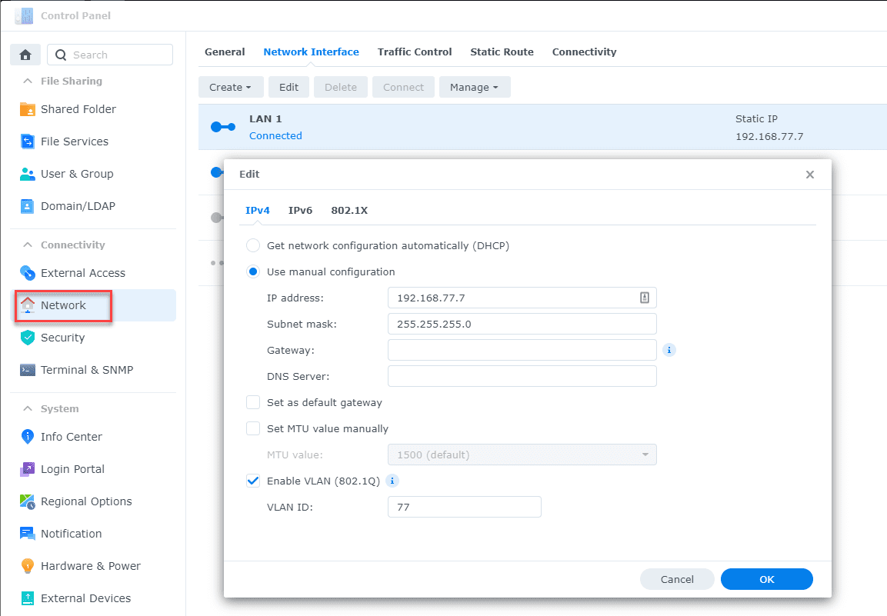Open the Shared Folder icon
This screenshot has height=616, width=887.
pos(27,109)
